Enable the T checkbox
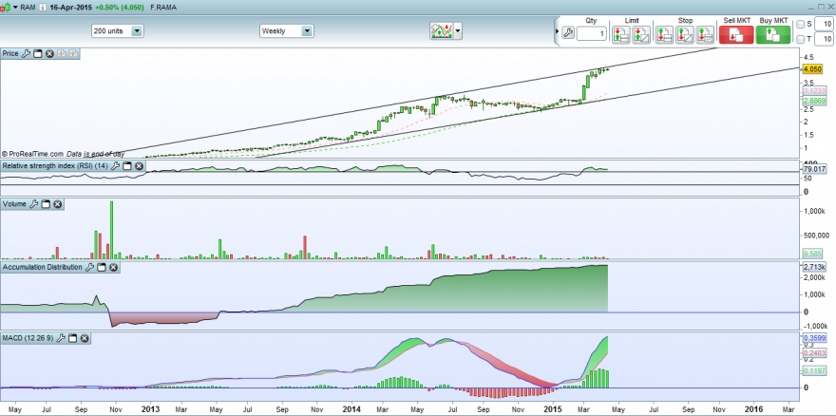 click(800, 39)
